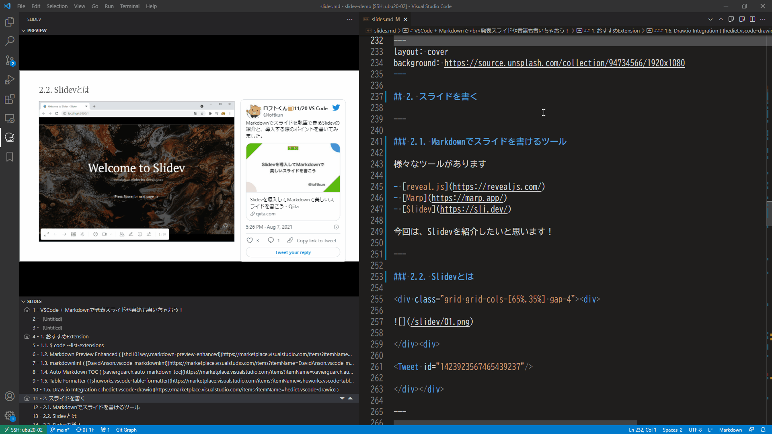Open the Terminal menu
This screenshot has height=434, width=772.
(x=129, y=6)
